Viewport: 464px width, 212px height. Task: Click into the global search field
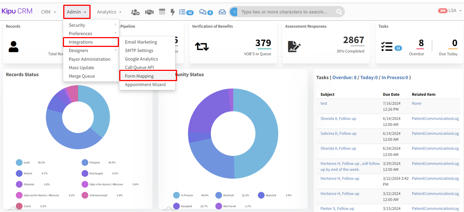(285, 12)
